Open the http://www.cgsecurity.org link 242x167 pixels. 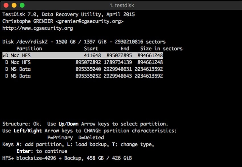click(x=38, y=28)
